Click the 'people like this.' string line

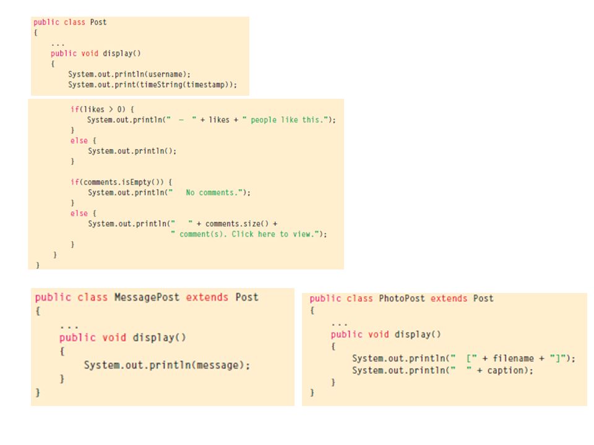(x=212, y=120)
